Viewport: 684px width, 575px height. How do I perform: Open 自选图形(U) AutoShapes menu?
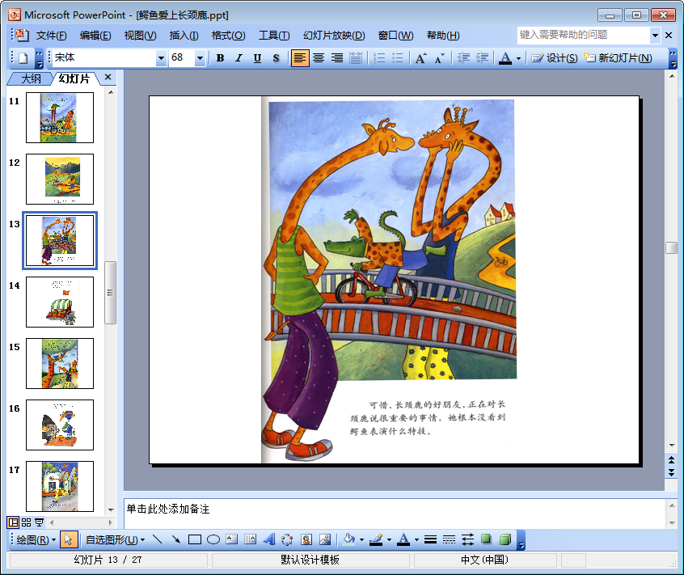point(115,539)
